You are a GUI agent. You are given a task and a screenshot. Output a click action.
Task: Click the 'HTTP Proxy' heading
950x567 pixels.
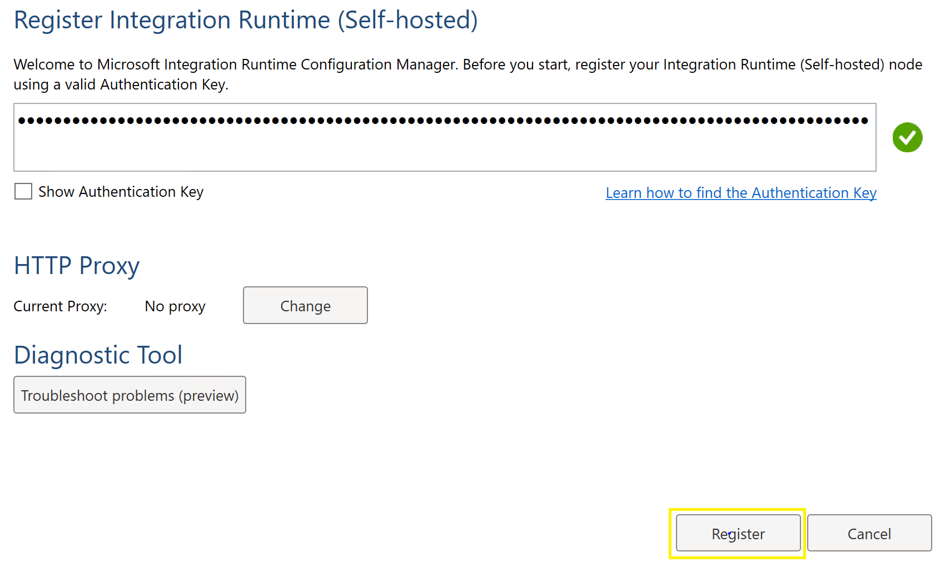click(x=77, y=266)
